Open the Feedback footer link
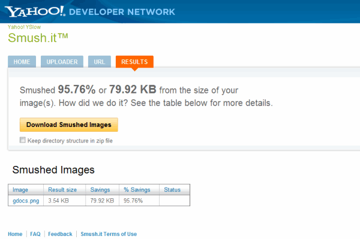This screenshot has width=360, height=239. [60, 234]
